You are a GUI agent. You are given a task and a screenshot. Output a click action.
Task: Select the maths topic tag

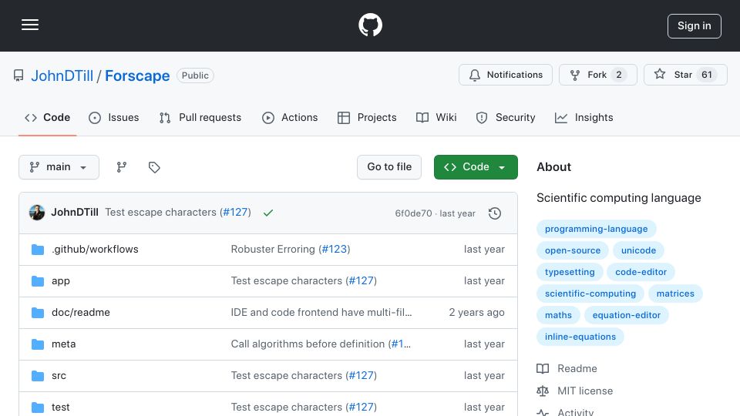tap(558, 316)
